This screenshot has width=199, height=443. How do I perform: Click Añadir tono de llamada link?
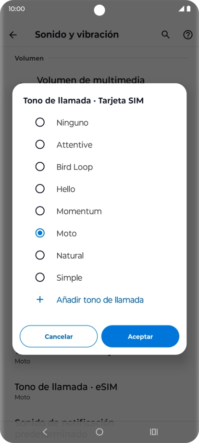[100, 300]
